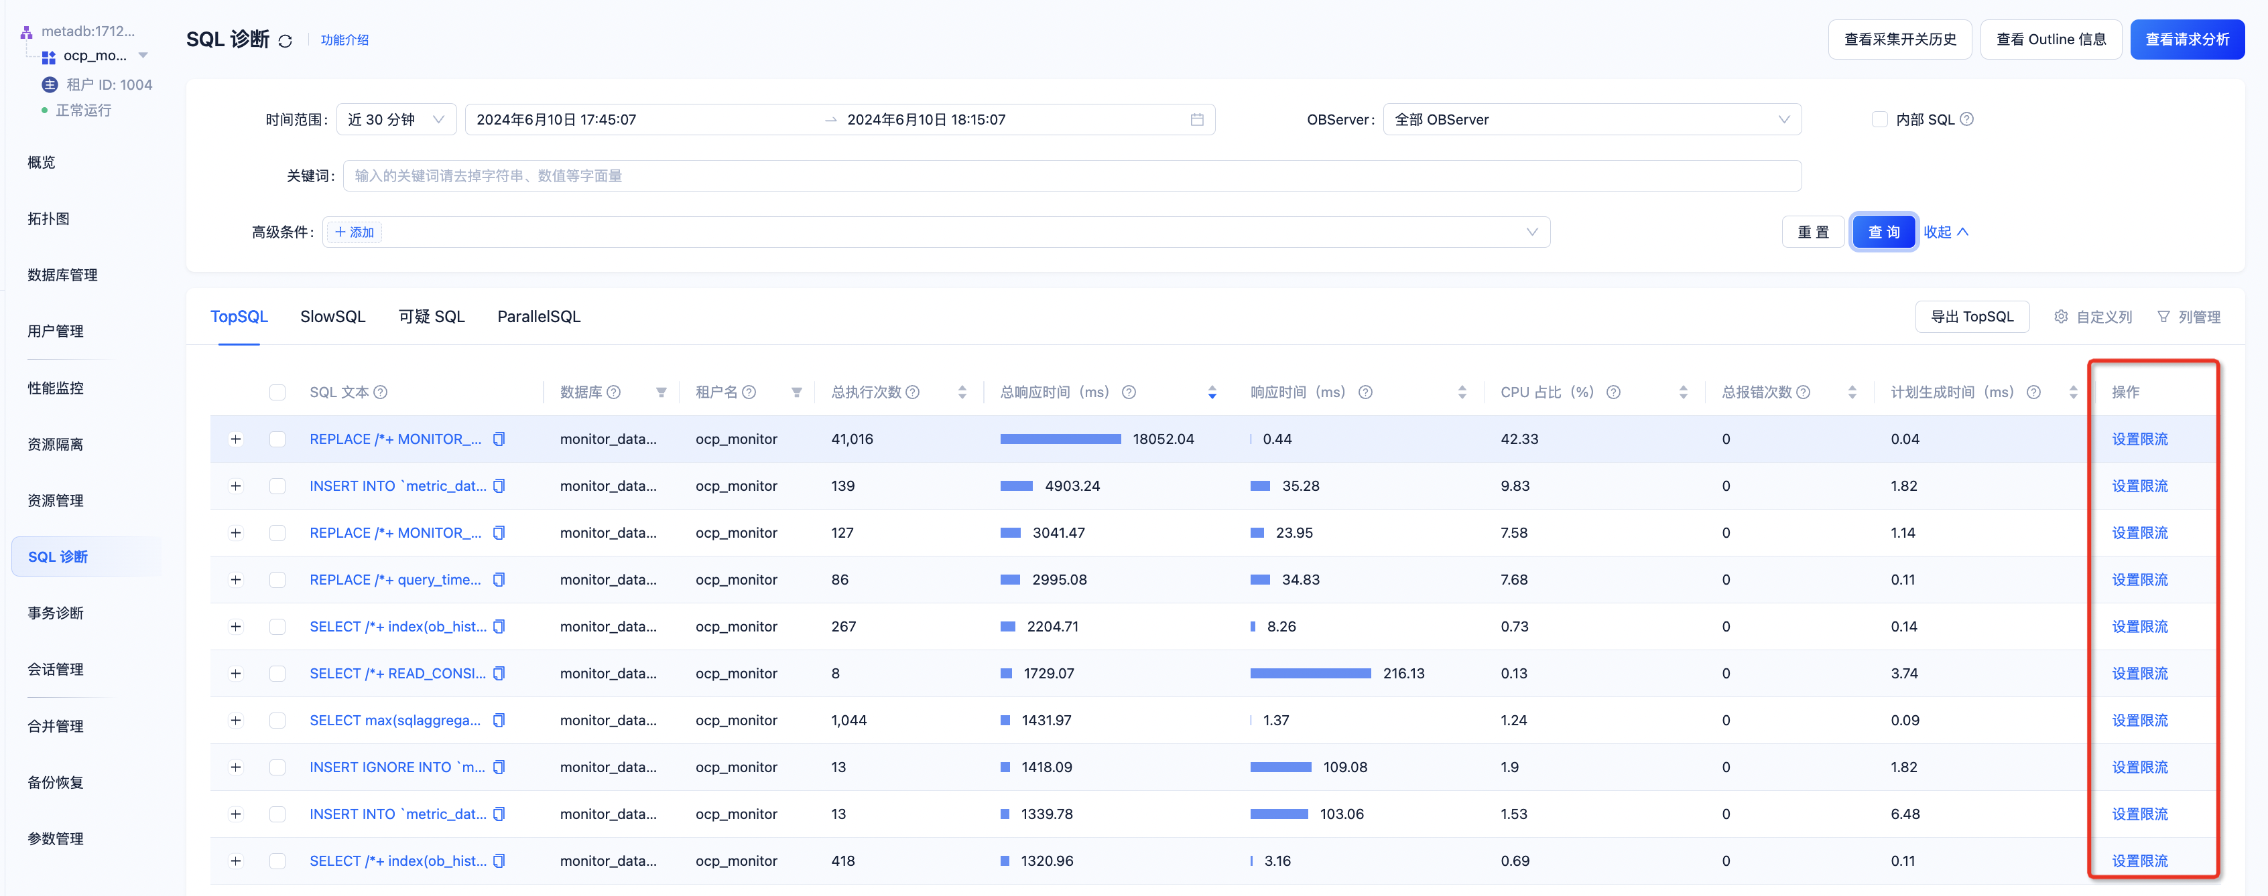The width and height of the screenshot is (2268, 896).
Task: Open 会话管理 in the sidebar
Action: 56,669
